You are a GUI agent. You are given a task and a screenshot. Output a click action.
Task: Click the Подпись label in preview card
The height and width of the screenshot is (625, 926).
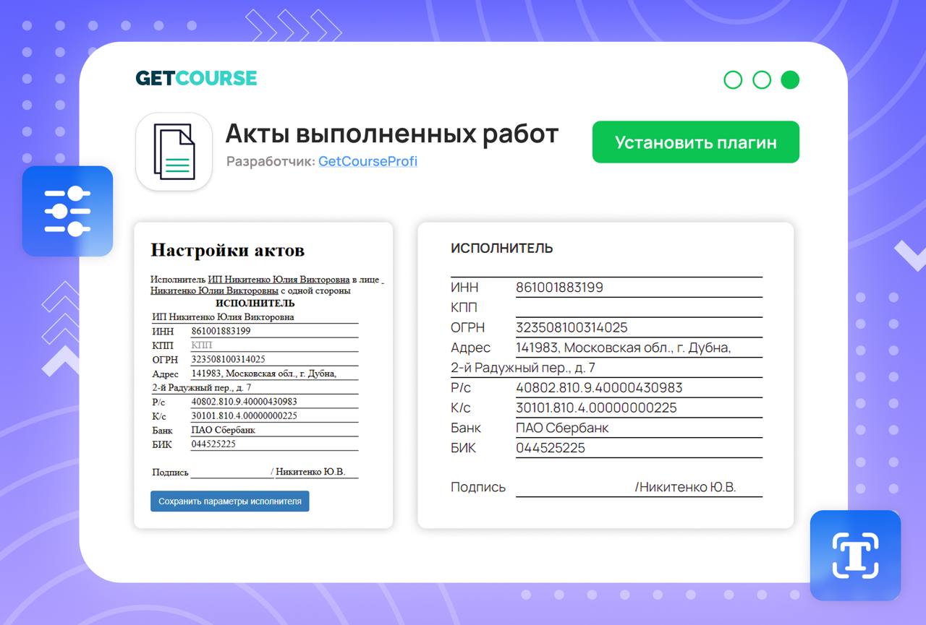[478, 488]
